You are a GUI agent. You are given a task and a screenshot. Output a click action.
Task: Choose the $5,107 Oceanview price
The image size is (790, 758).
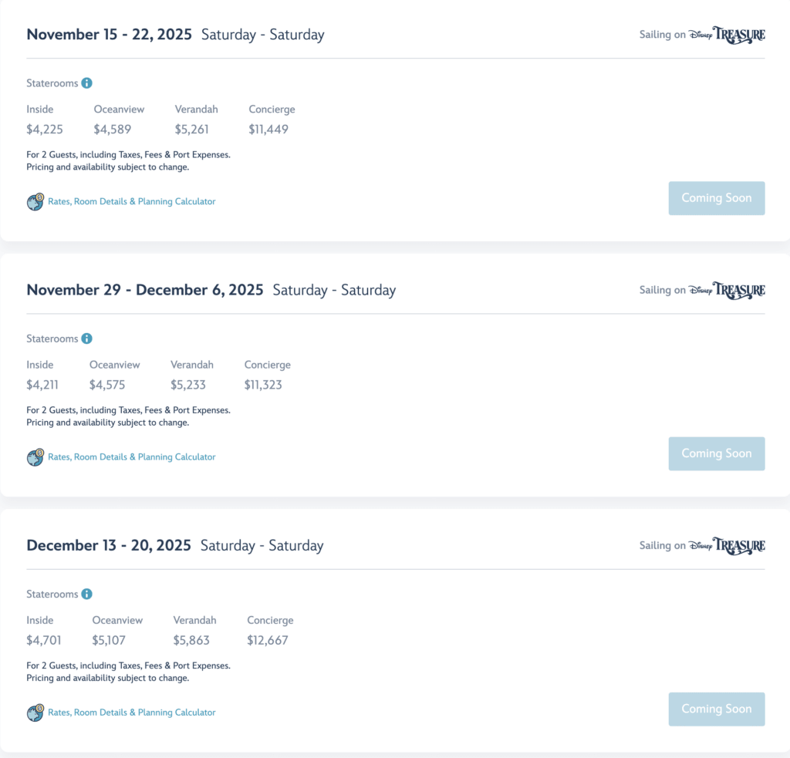pos(109,640)
